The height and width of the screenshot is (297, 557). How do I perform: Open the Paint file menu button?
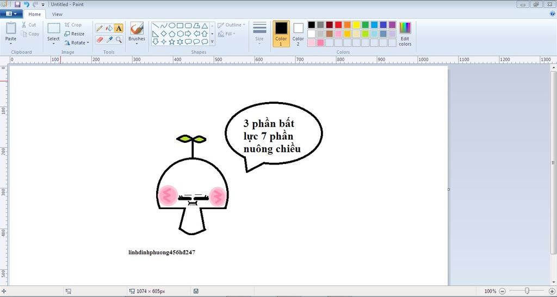tap(11, 14)
